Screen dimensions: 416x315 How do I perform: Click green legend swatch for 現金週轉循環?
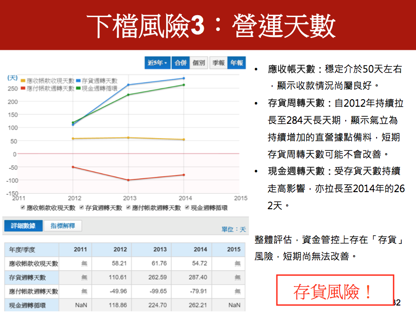78,89
